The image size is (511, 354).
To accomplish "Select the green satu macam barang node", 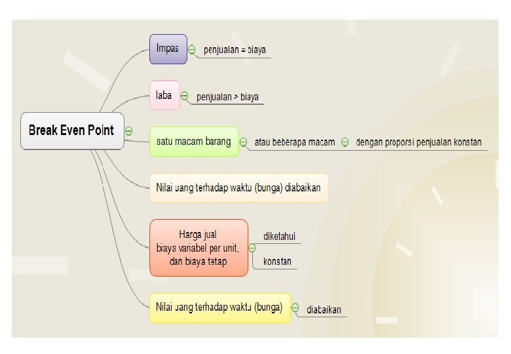I will click(x=194, y=142).
